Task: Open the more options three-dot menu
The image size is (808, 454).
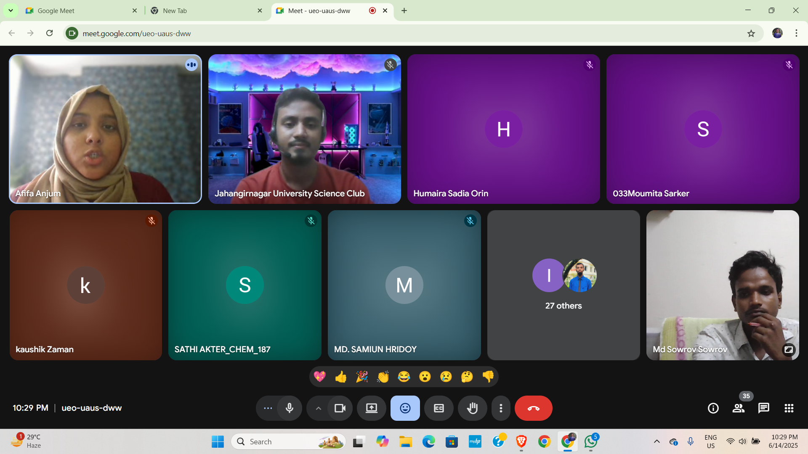Action: click(x=501, y=408)
